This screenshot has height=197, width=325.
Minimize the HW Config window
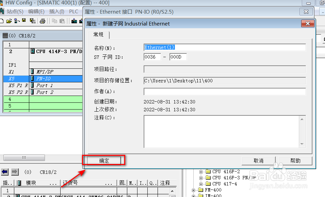click(308, 3)
